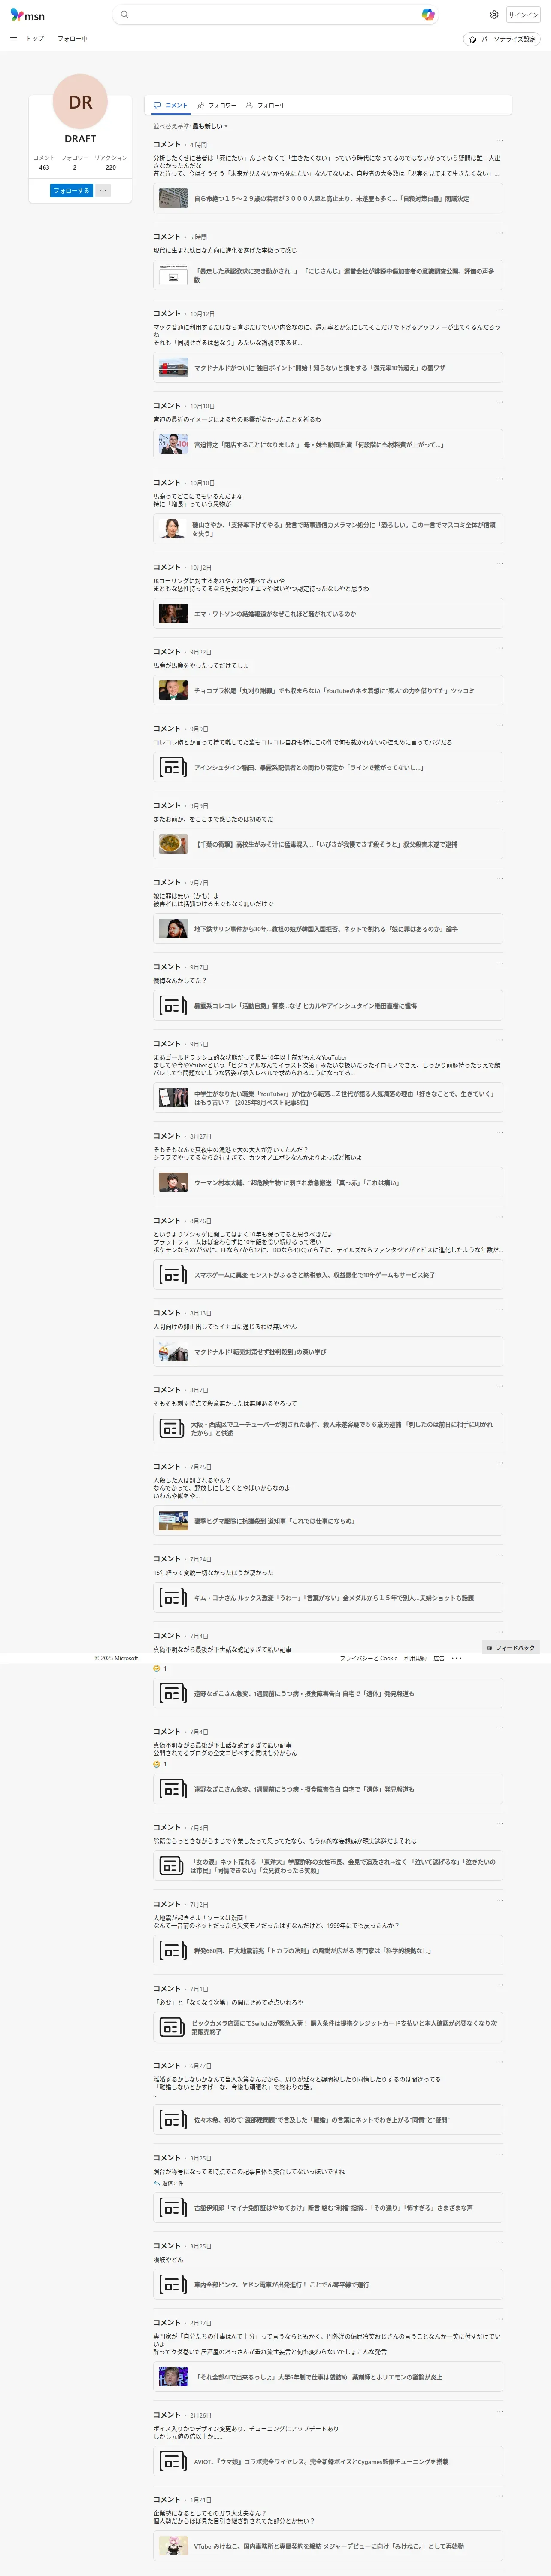Open the チョコプラ松尾 article thumbnail

pyautogui.click(x=173, y=690)
